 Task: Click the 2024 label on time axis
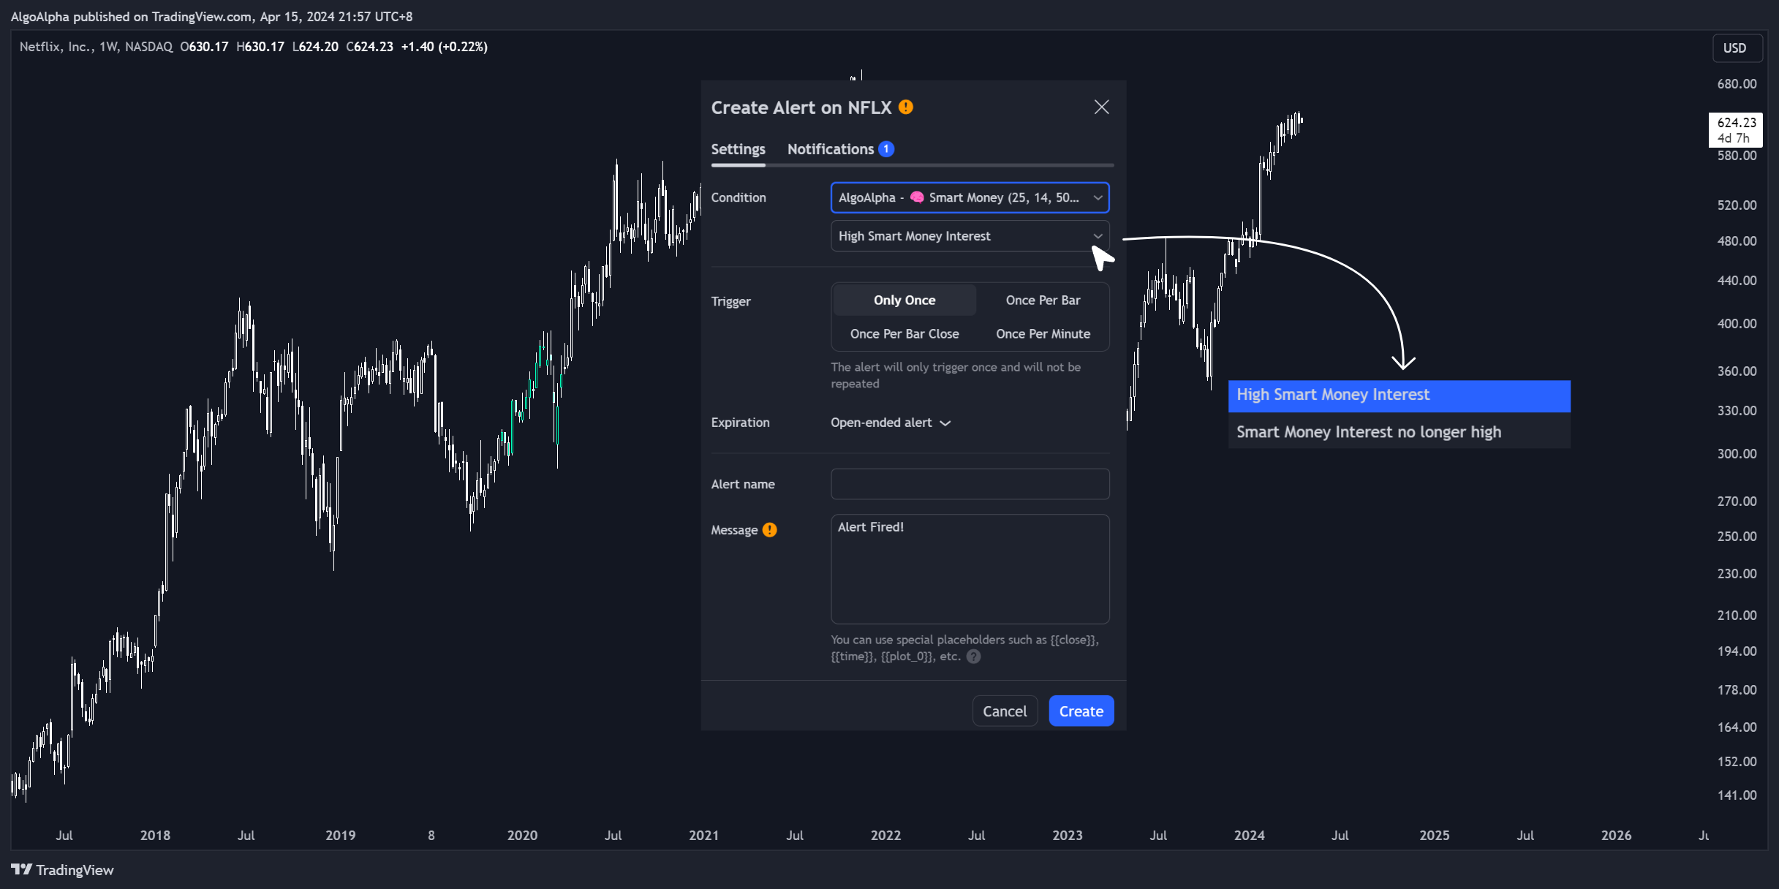tap(1249, 836)
